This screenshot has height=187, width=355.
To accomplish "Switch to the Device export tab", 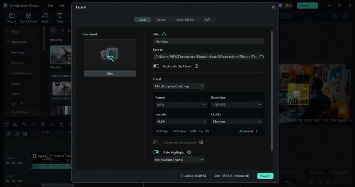I will [161, 20].
